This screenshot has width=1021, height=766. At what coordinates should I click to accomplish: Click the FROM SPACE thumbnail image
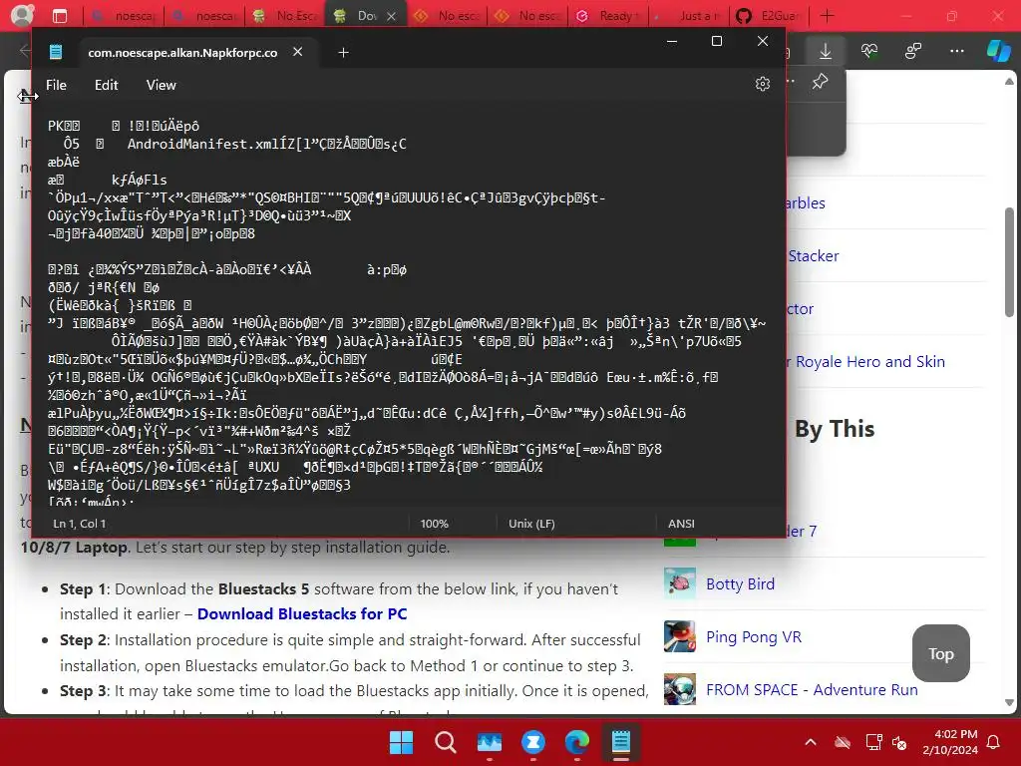pos(680,689)
